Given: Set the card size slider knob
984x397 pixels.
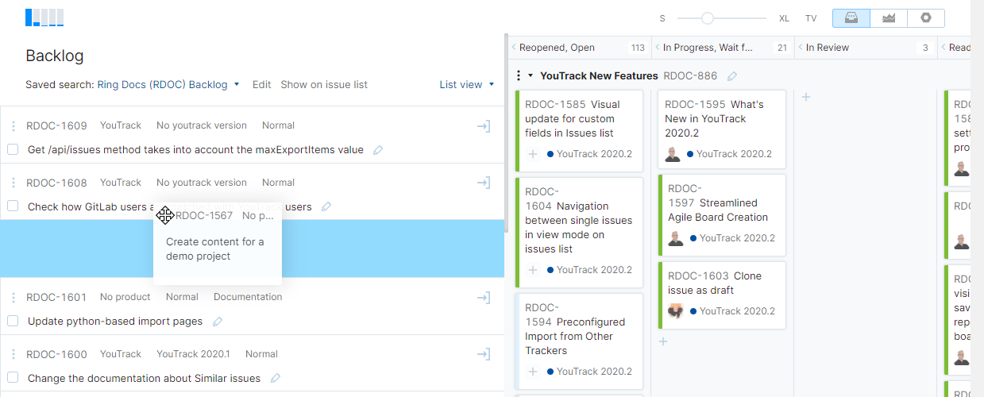Looking at the screenshot, I should tap(708, 18).
